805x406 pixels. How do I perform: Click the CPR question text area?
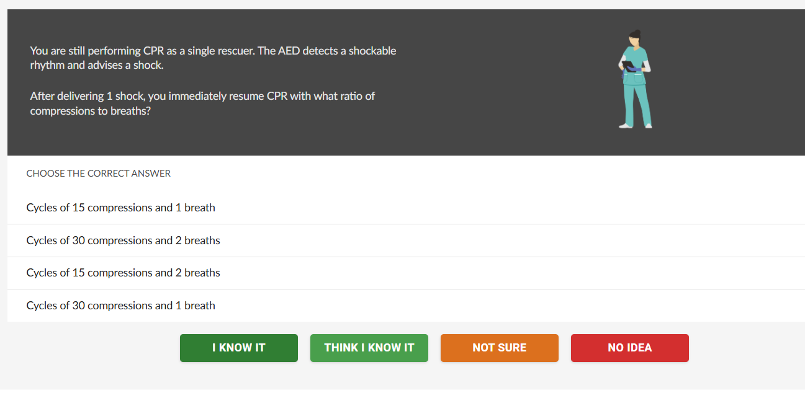213,81
